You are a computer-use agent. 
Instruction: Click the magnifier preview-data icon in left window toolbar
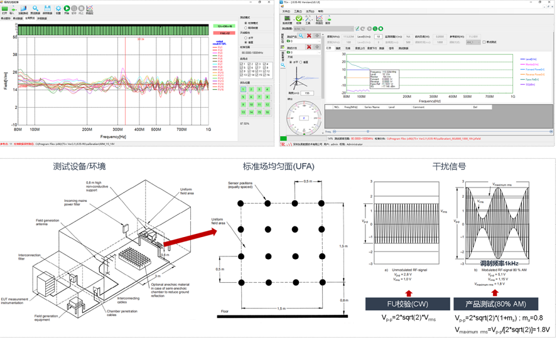(35, 8)
